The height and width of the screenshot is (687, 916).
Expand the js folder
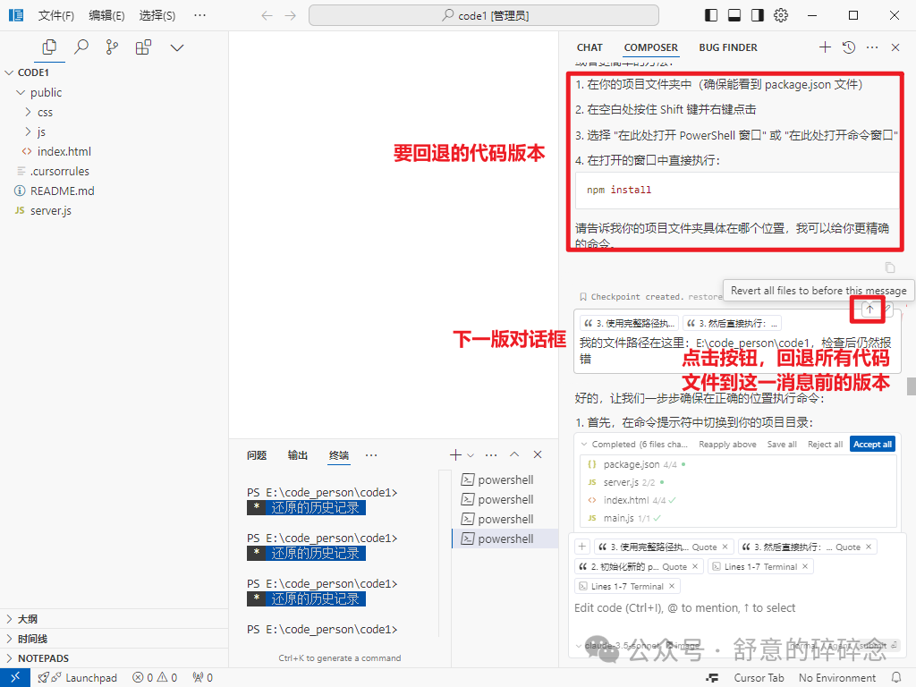click(x=114, y=131)
